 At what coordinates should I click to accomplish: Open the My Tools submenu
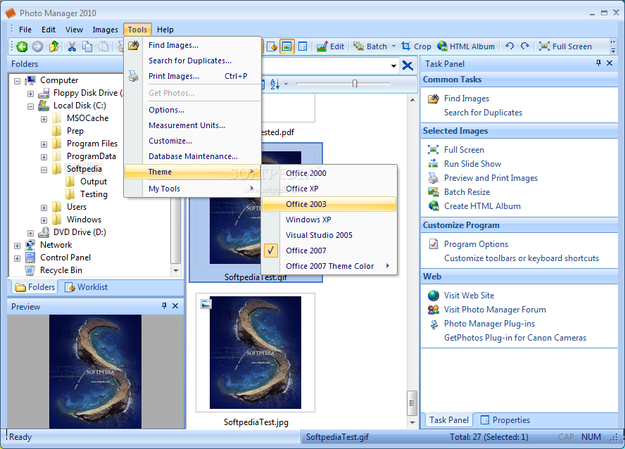(x=193, y=189)
